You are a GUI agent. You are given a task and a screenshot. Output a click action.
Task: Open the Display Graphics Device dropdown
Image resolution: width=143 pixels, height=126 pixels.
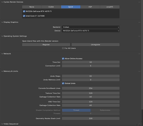91,31
